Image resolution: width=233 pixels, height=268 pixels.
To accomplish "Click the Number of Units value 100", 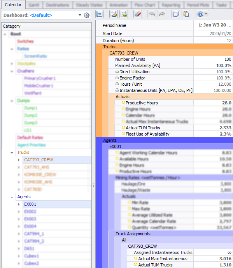I will click(228, 59).
